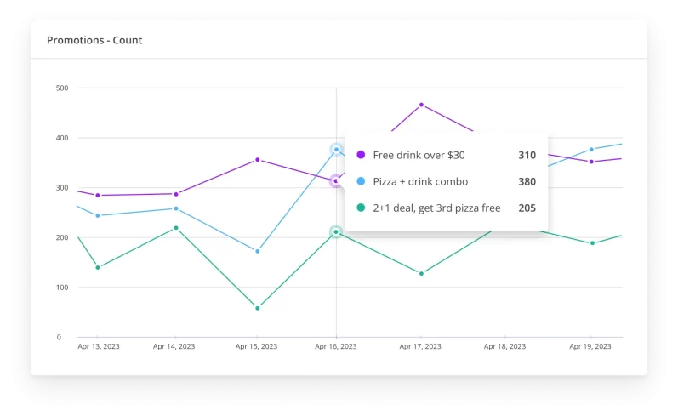Click highlighted purple point at Apr 16

tap(336, 181)
